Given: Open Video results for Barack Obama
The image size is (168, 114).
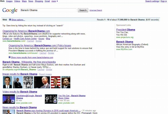Looking at the screenshot, I should tap(20, 92).
